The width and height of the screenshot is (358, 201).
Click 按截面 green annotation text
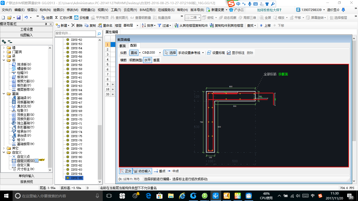point(283,74)
